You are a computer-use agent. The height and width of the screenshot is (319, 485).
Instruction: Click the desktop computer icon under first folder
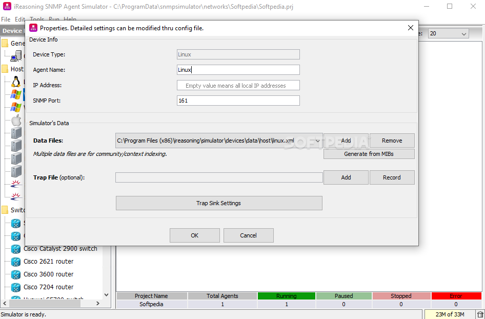click(x=16, y=56)
